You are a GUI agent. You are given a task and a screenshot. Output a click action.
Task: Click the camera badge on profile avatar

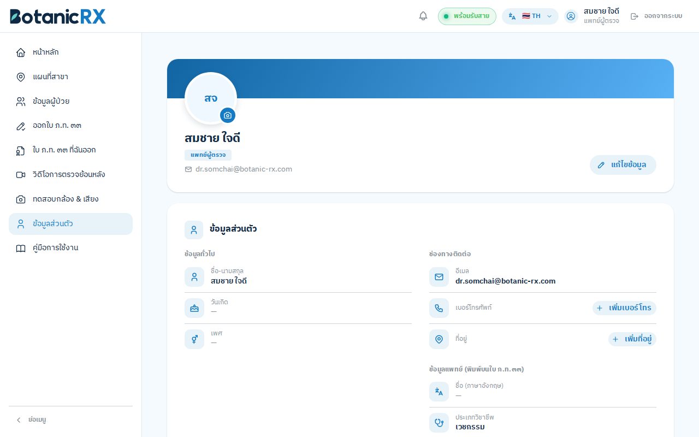tap(228, 115)
